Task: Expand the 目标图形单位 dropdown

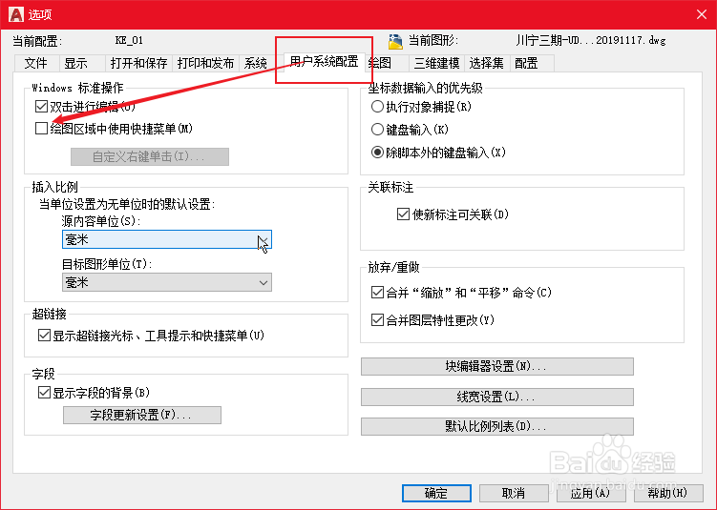Action: coord(167,282)
